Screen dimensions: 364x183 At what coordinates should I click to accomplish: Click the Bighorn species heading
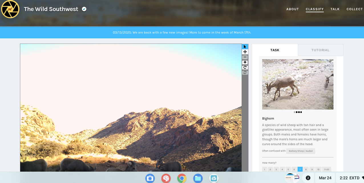[x=268, y=118]
